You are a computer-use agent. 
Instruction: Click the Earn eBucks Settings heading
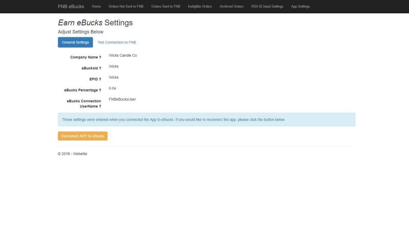click(95, 22)
